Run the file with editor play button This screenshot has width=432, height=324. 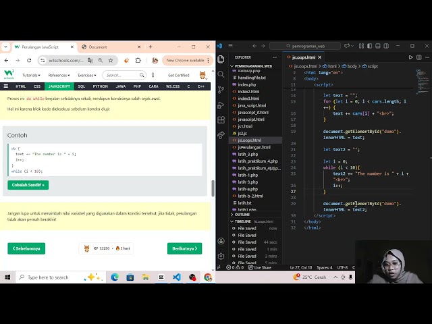[x=410, y=57]
